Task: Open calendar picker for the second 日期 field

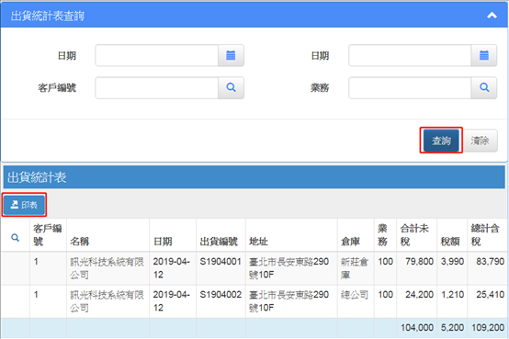Action: click(x=483, y=55)
